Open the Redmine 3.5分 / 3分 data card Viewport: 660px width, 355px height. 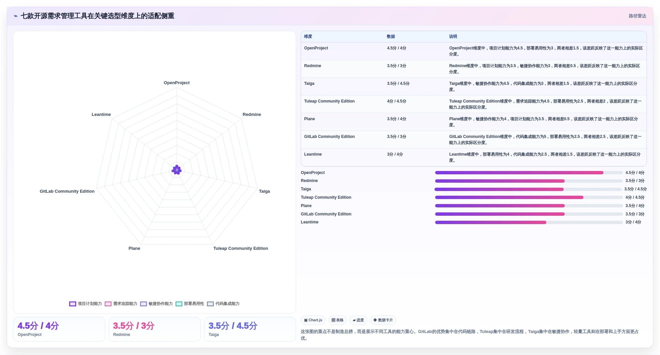155,329
